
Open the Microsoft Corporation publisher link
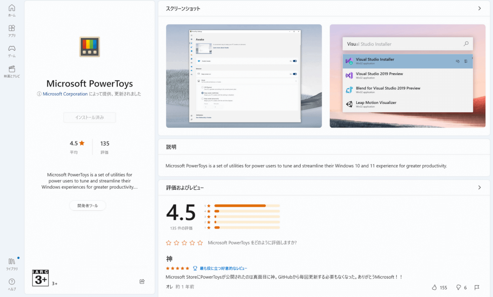click(x=65, y=94)
